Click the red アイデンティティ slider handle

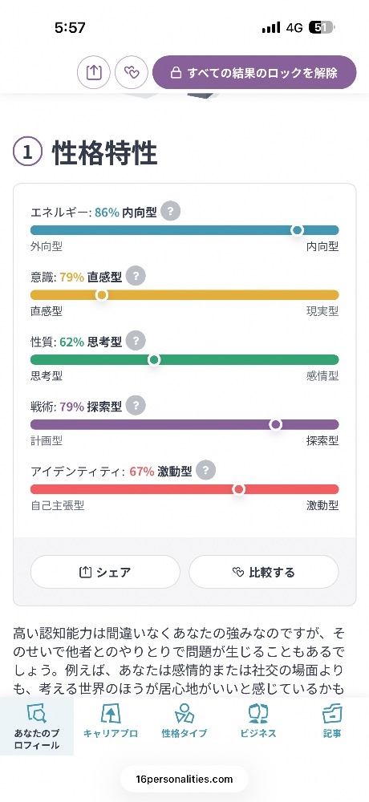click(x=238, y=489)
